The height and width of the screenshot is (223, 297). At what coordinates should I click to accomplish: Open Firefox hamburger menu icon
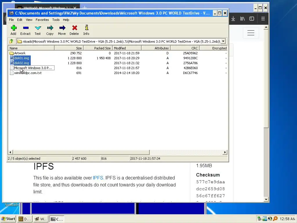263,19
